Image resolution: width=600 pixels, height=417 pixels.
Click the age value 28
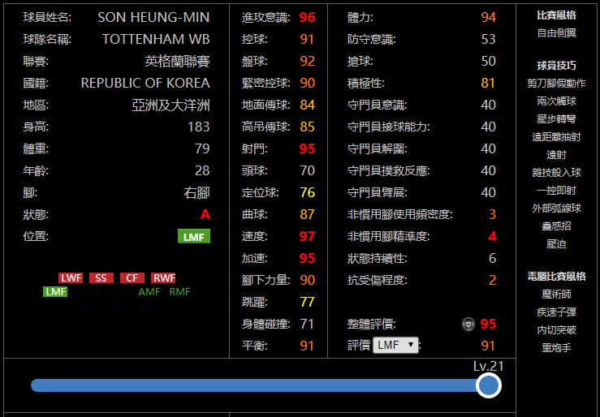[202, 170]
